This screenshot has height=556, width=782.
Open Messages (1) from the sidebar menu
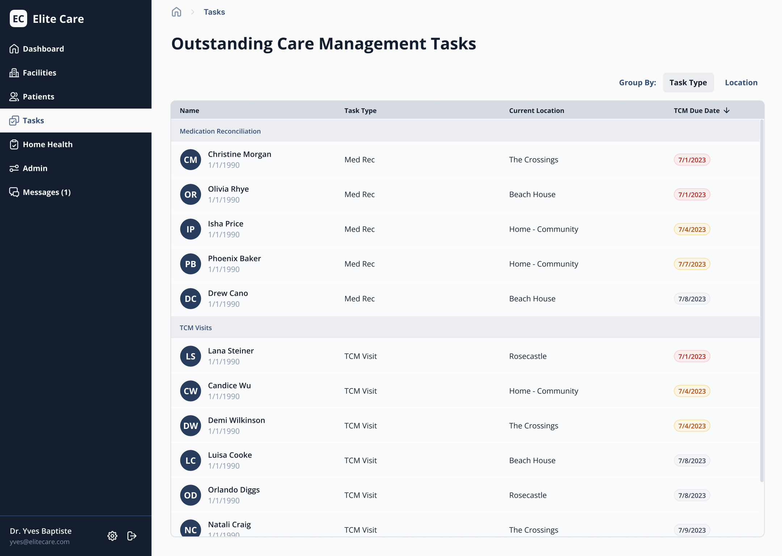(46, 192)
